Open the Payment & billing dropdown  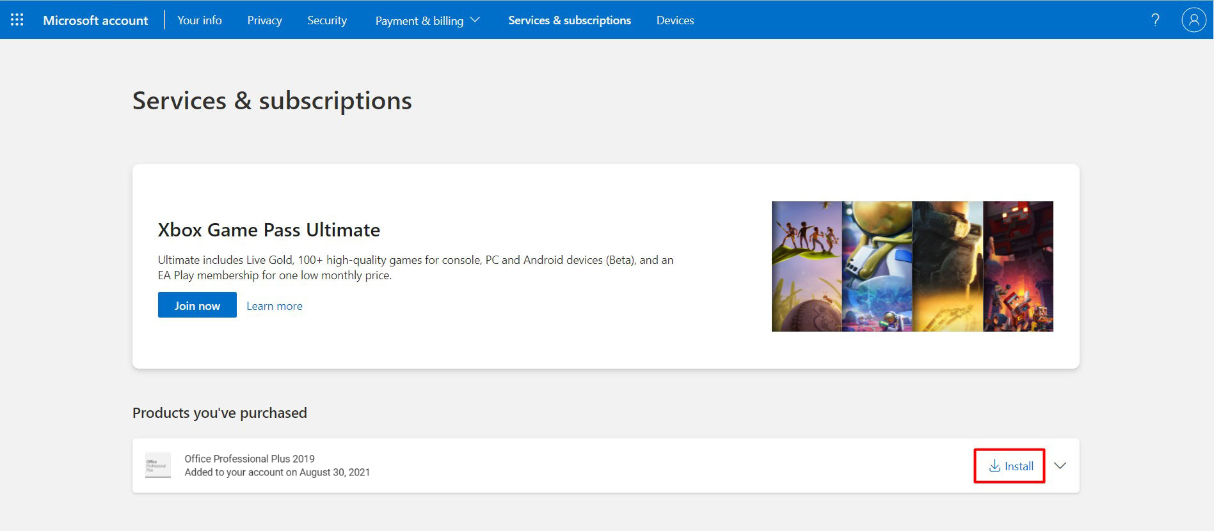[x=427, y=20]
